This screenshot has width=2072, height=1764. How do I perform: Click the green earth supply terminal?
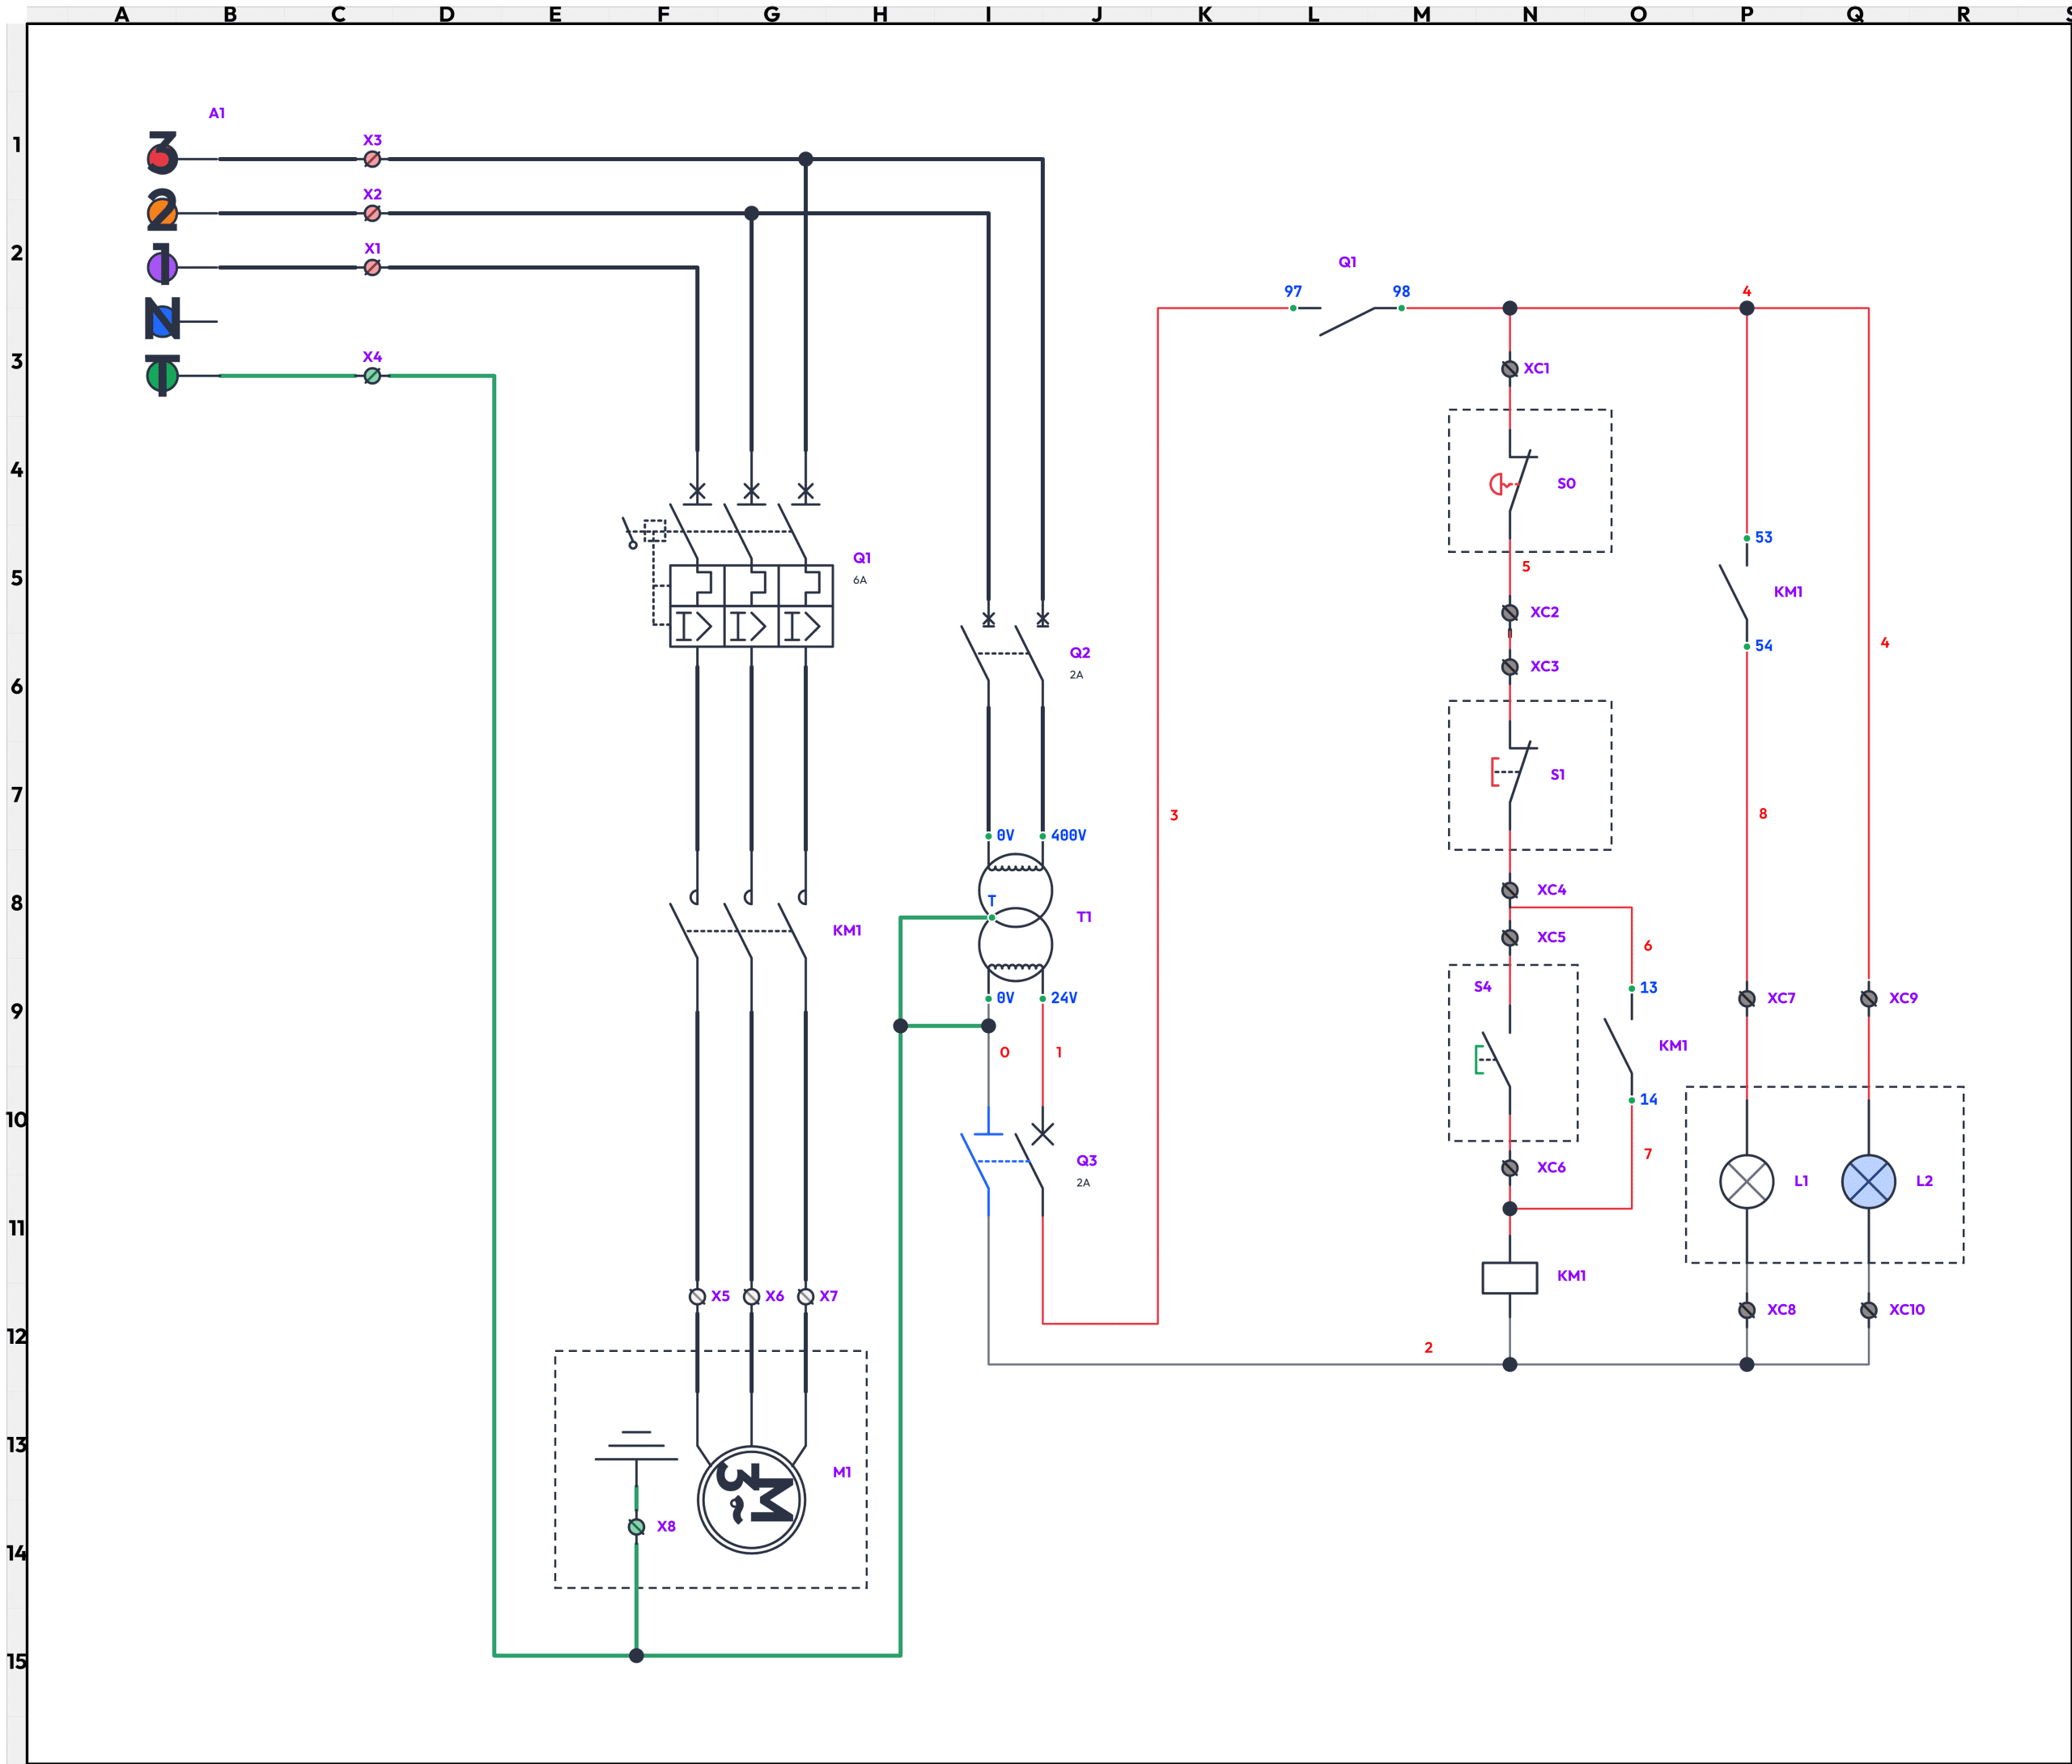coord(161,375)
